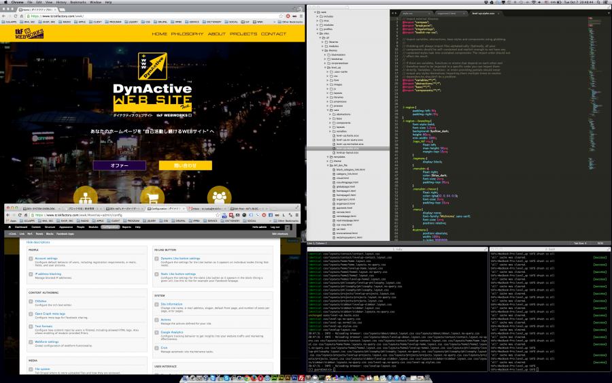The height and width of the screenshot is (383, 612).
Task: Click the DynActive logo emblem on the hero
Action: 152,67
